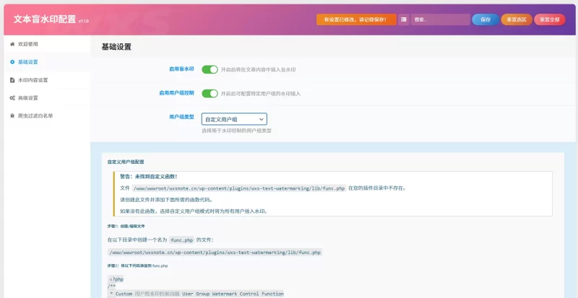578x298 pixels.
Task: Click the 自定义用户组配置 heading
Action: tap(125, 162)
